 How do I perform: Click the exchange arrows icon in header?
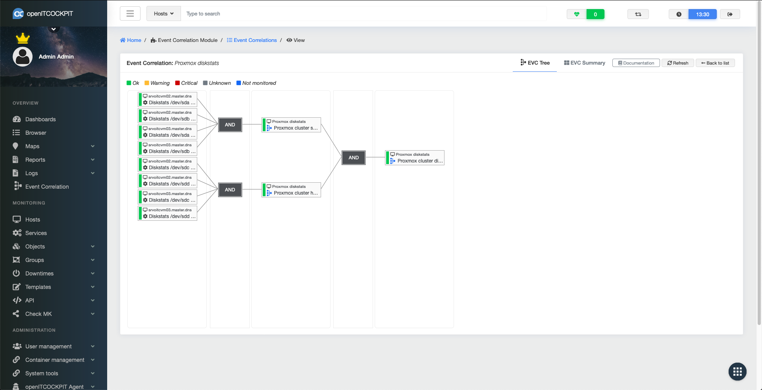638,14
